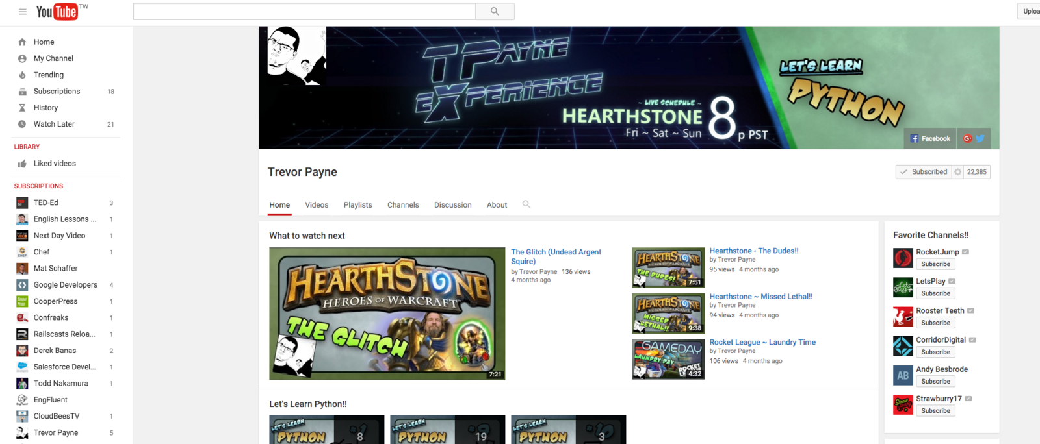Open Hearthstone ~ Missed Lethal!! title link

coord(761,297)
